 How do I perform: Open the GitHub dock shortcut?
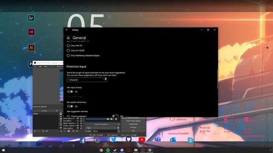click(x=129, y=139)
